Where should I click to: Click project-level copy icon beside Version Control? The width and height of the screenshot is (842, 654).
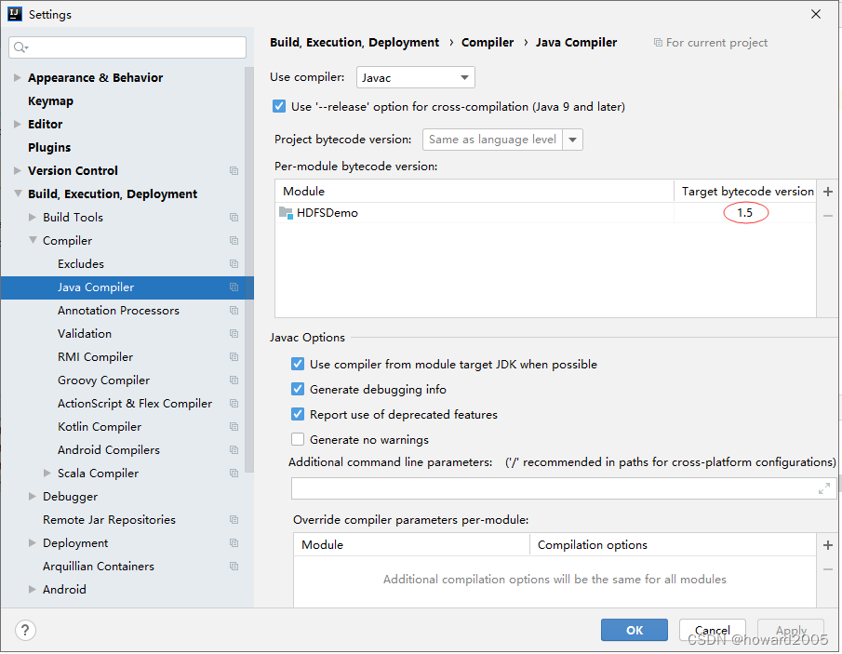[x=234, y=171]
